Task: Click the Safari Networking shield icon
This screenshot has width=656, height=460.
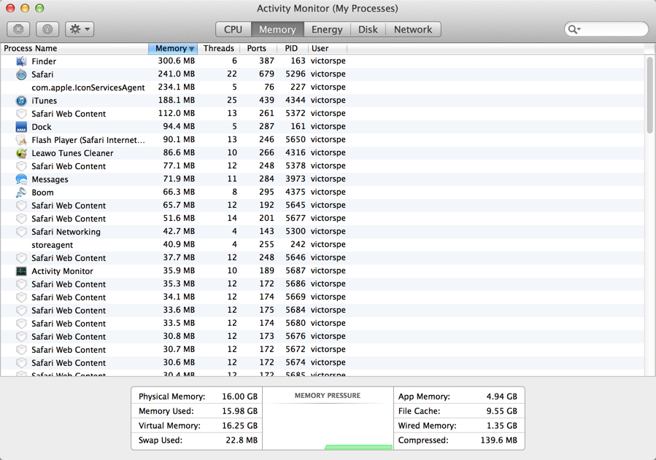Action: pyautogui.click(x=21, y=232)
